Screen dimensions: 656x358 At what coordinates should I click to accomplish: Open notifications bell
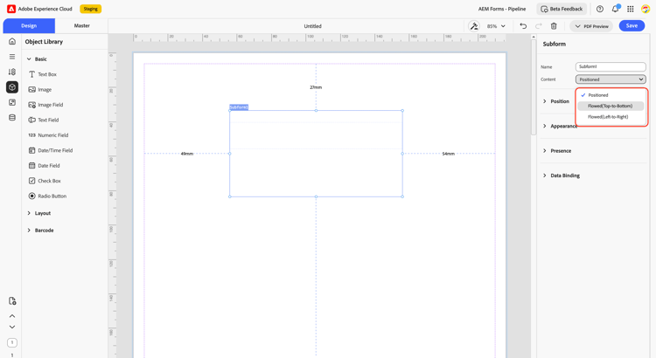(616, 9)
